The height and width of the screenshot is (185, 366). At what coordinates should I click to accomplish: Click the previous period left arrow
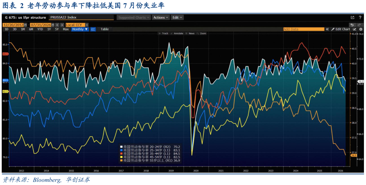coord(57,25)
